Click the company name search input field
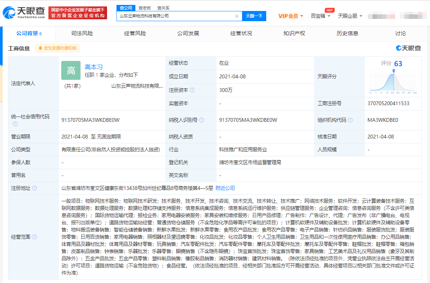The height and width of the screenshot is (283, 430). tap(176, 16)
